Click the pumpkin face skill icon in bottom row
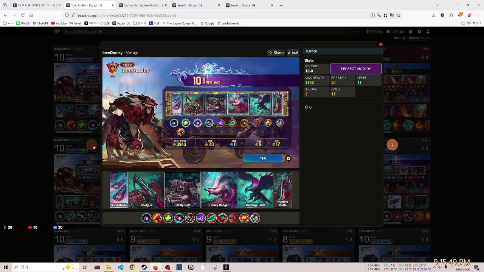The image size is (484, 272). coord(244,218)
